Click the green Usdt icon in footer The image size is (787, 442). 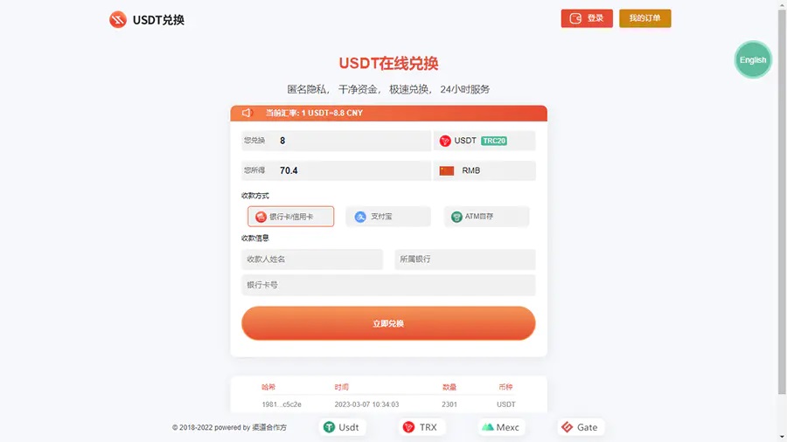[x=329, y=427]
